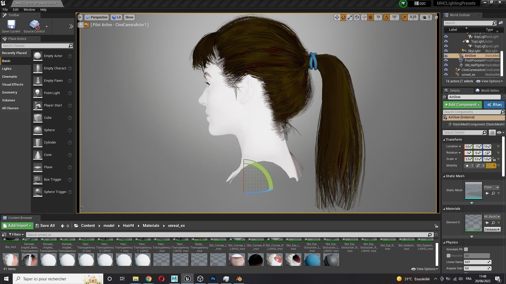This screenshot has height=284, width=506.
Task: Click the Add/Import button
Action: point(17,226)
